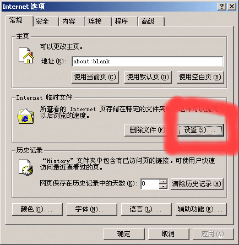
Task: Click the History clock page icon
Action: coord(26,167)
